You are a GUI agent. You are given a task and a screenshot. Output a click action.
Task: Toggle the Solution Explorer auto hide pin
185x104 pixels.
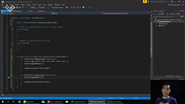181,11
